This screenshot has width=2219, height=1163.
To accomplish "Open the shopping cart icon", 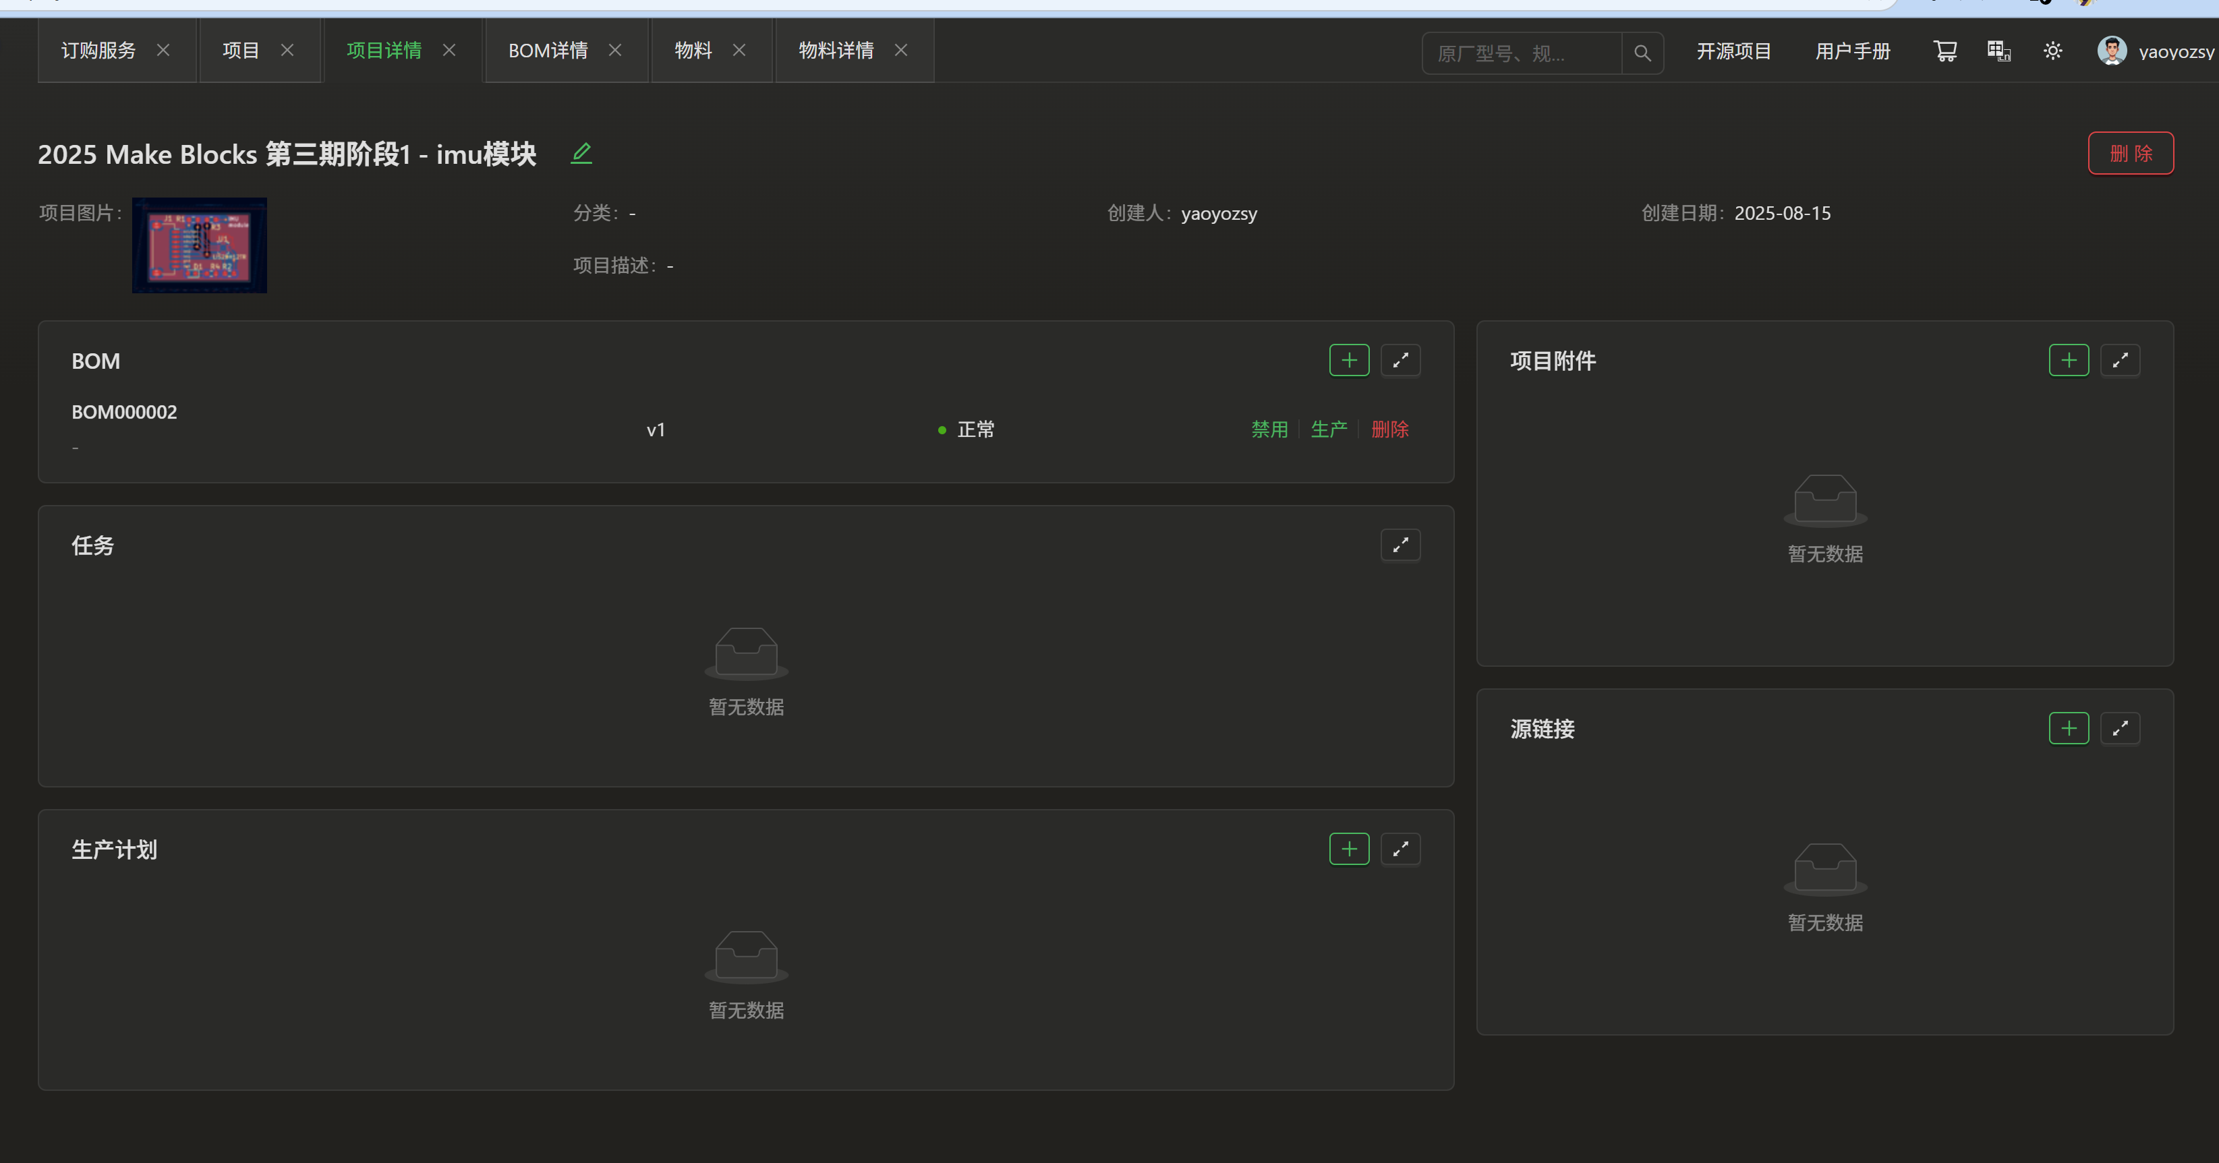I will [x=1945, y=52].
